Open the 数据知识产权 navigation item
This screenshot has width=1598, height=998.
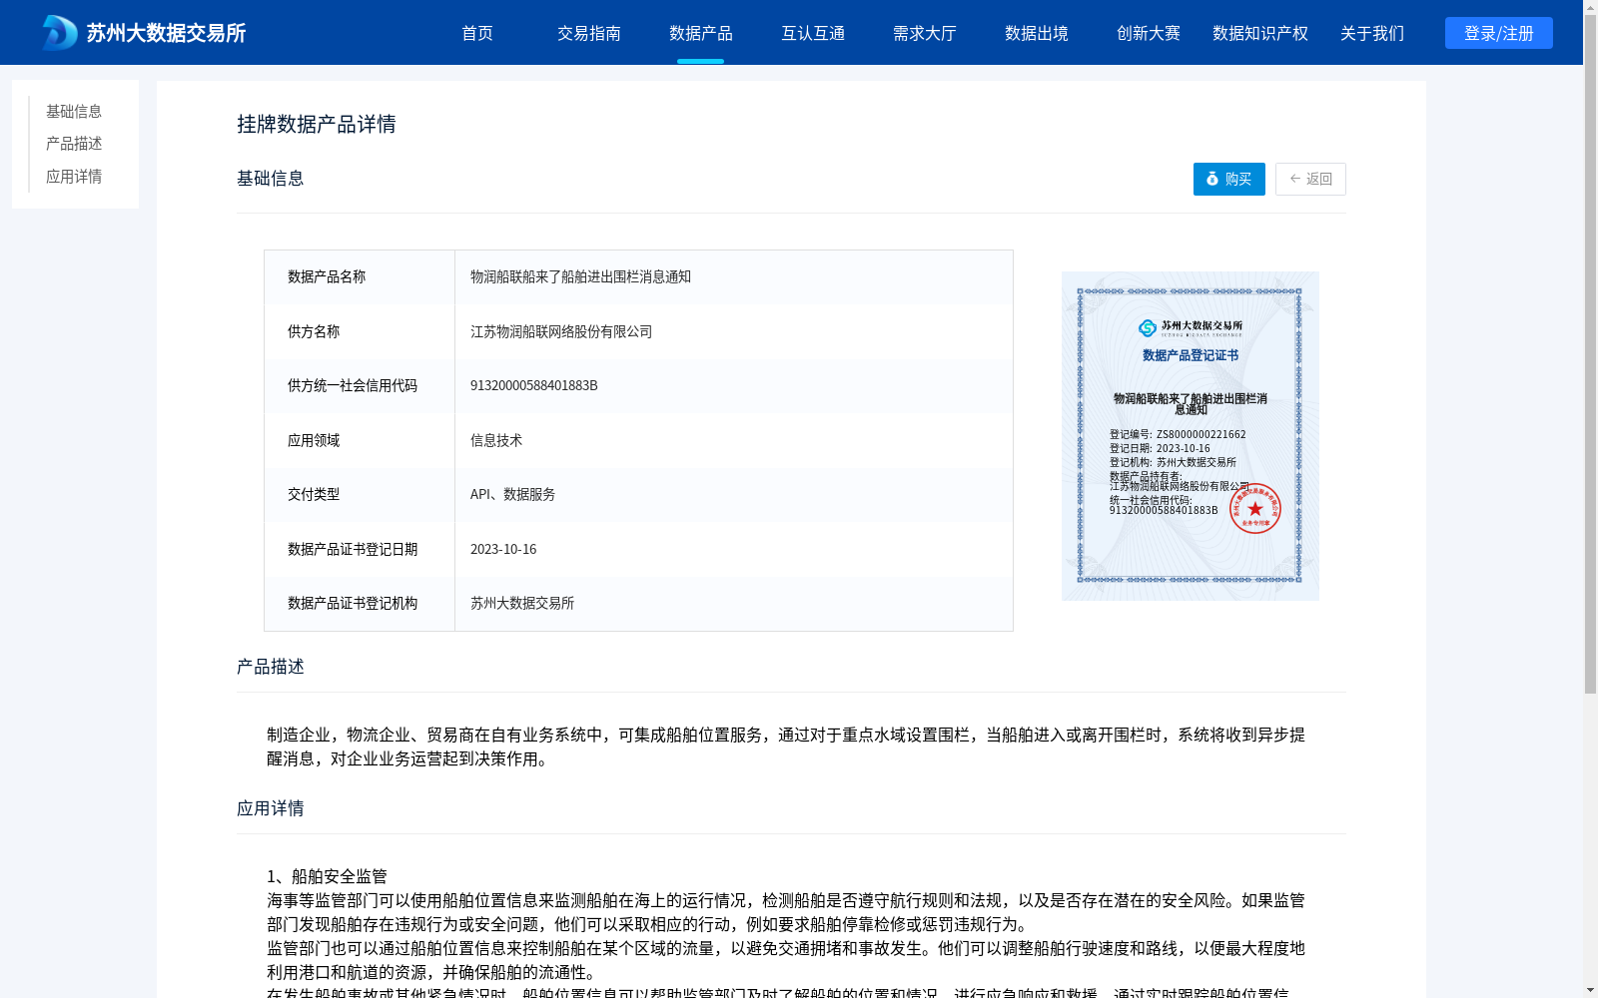click(1260, 33)
